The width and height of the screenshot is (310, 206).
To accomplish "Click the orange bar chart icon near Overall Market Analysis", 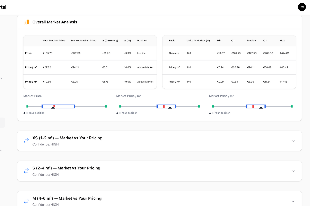I will click(x=26, y=22).
